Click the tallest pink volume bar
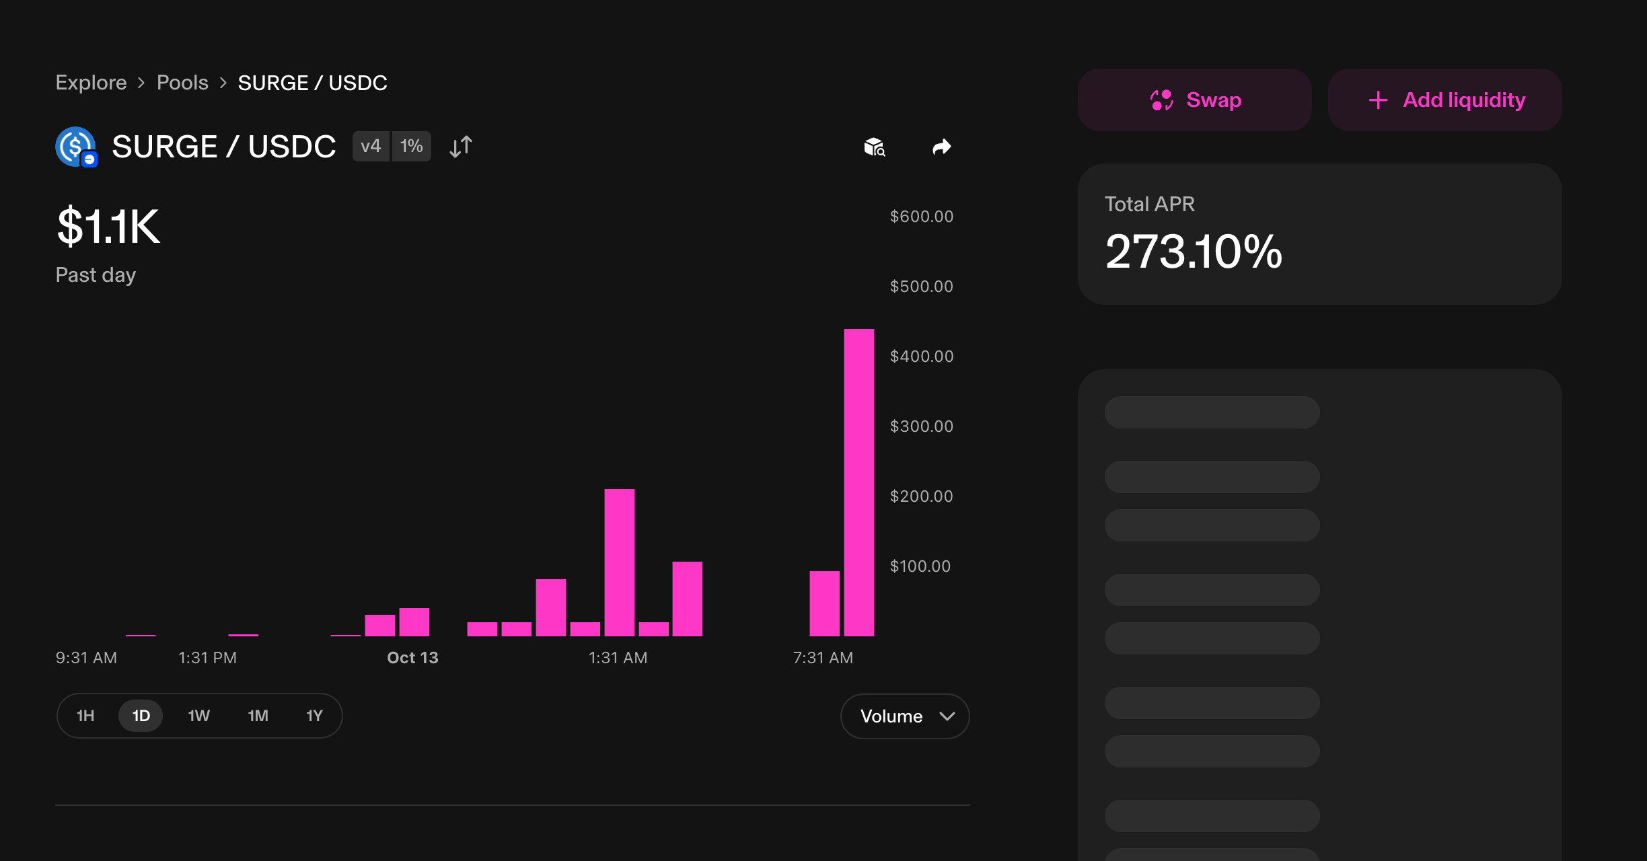The width and height of the screenshot is (1647, 861). tap(858, 482)
